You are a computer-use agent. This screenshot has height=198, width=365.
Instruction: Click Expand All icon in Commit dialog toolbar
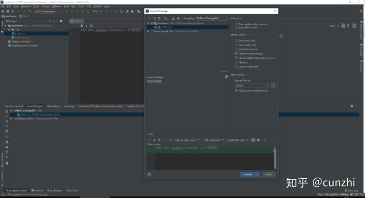tap(173, 18)
